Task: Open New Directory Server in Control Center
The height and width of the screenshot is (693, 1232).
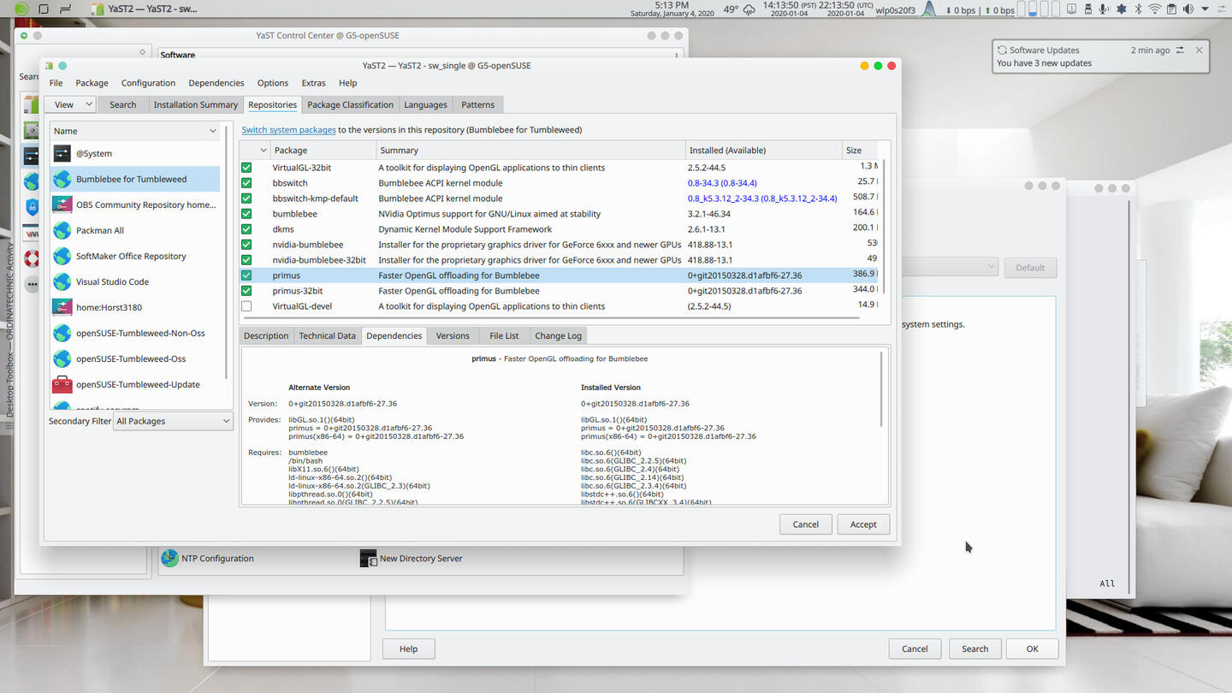Action: [412, 558]
